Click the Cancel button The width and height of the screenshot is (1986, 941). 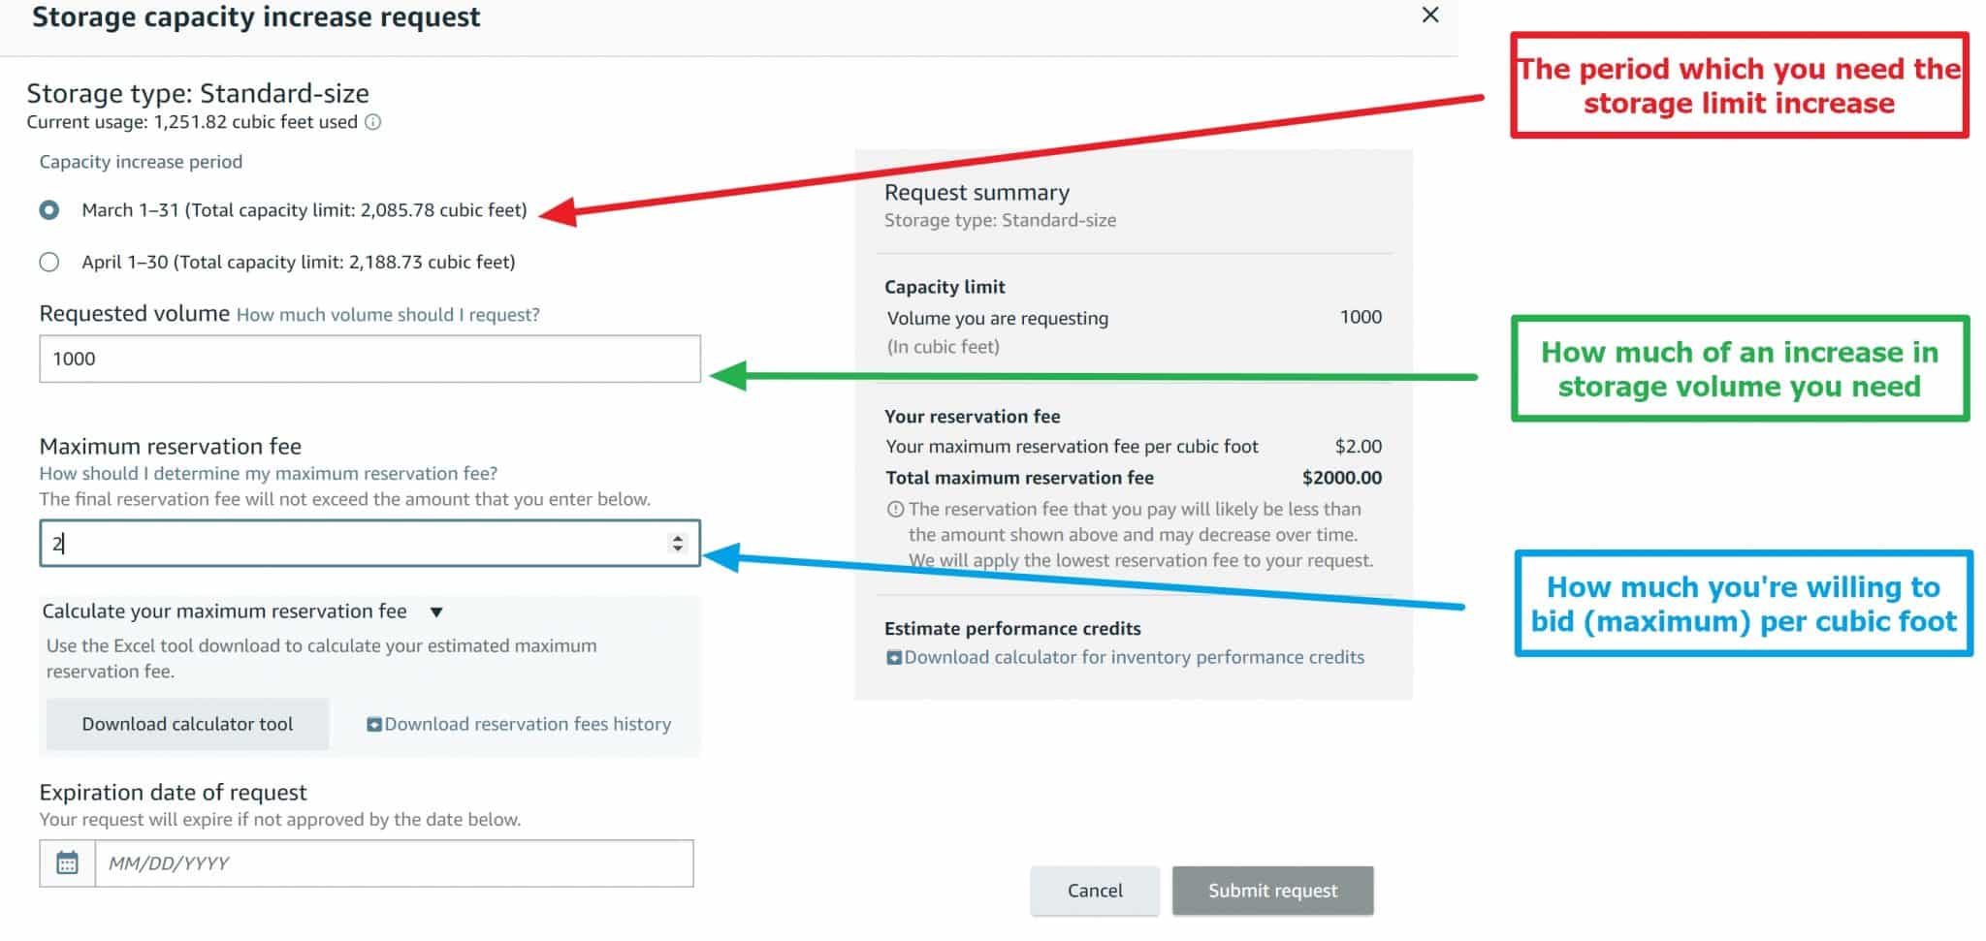click(1095, 891)
